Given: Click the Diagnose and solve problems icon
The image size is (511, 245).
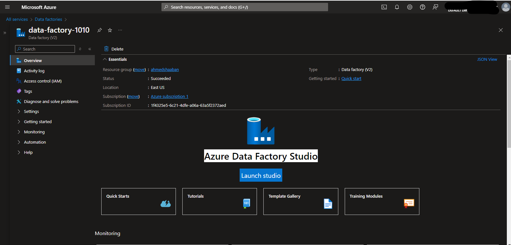Looking at the screenshot, I should [x=19, y=101].
